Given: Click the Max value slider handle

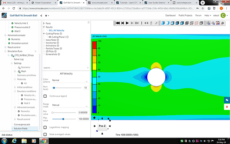Looking at the screenshot, I should pos(63,119).
